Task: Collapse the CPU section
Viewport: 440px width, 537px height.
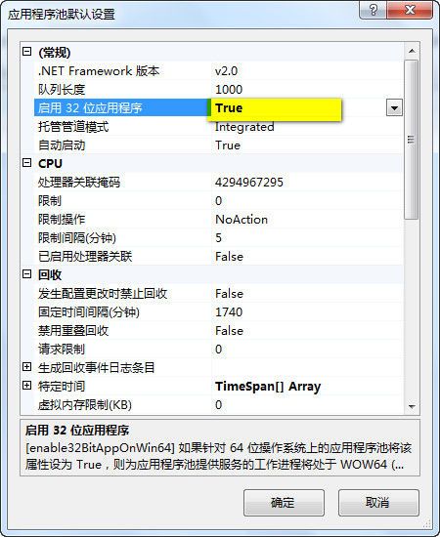Action: [26, 163]
